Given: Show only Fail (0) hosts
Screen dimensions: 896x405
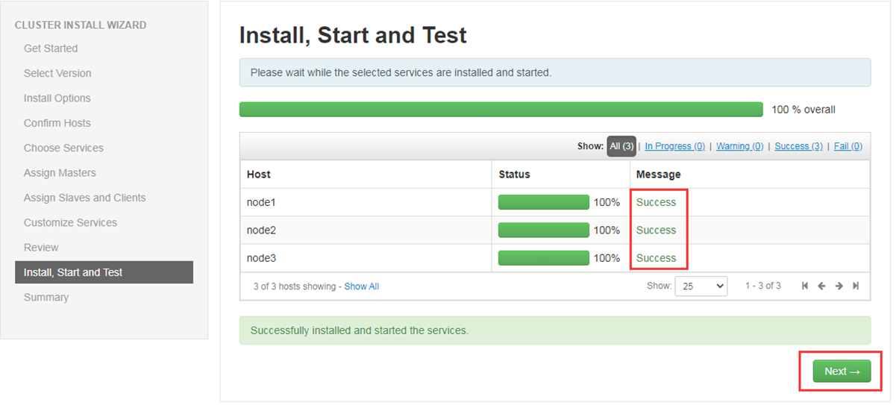Looking at the screenshot, I should click(848, 146).
